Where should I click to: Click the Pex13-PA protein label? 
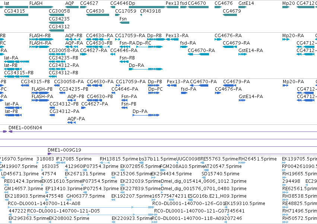(x=178, y=82)
